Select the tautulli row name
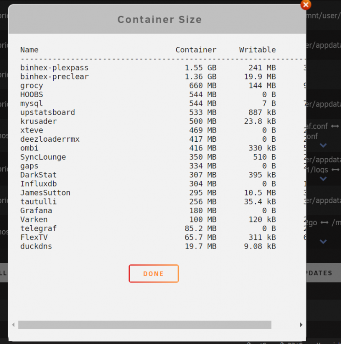This screenshot has height=344, width=341. [x=39, y=202]
